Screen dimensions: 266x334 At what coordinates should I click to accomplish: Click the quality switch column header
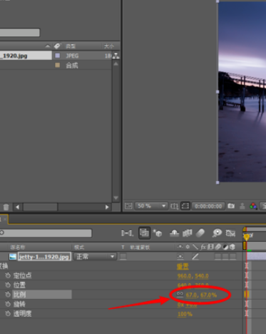[195, 247]
